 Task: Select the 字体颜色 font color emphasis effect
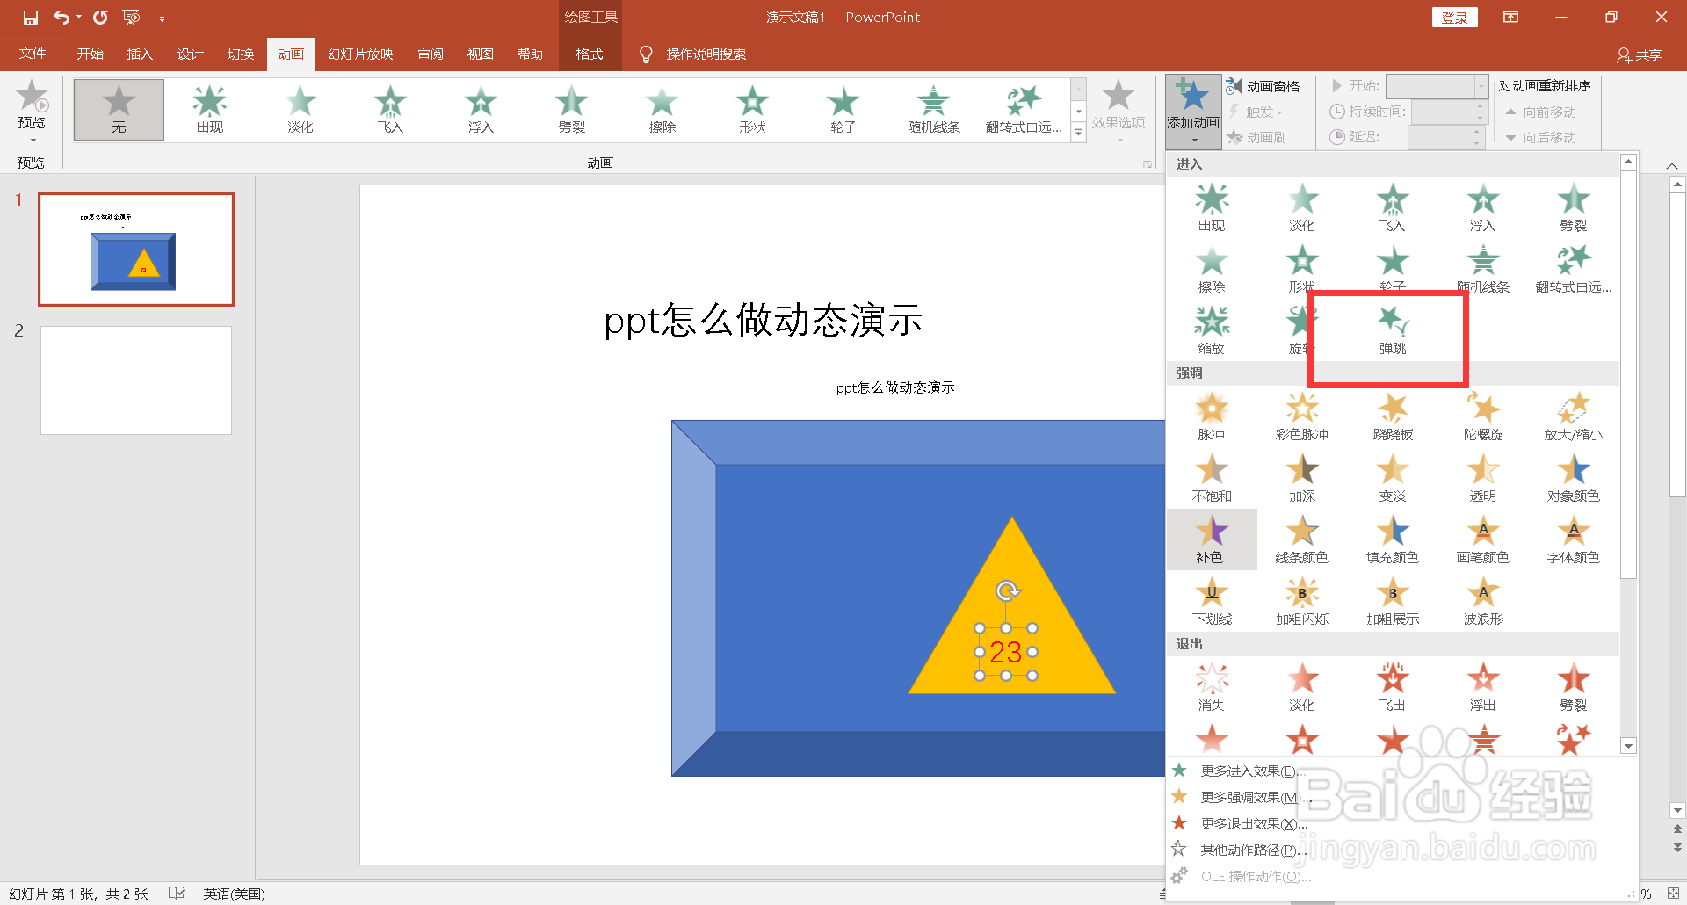(x=1573, y=538)
